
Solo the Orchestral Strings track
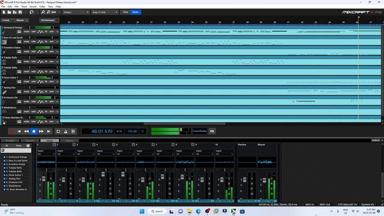coord(34,32)
